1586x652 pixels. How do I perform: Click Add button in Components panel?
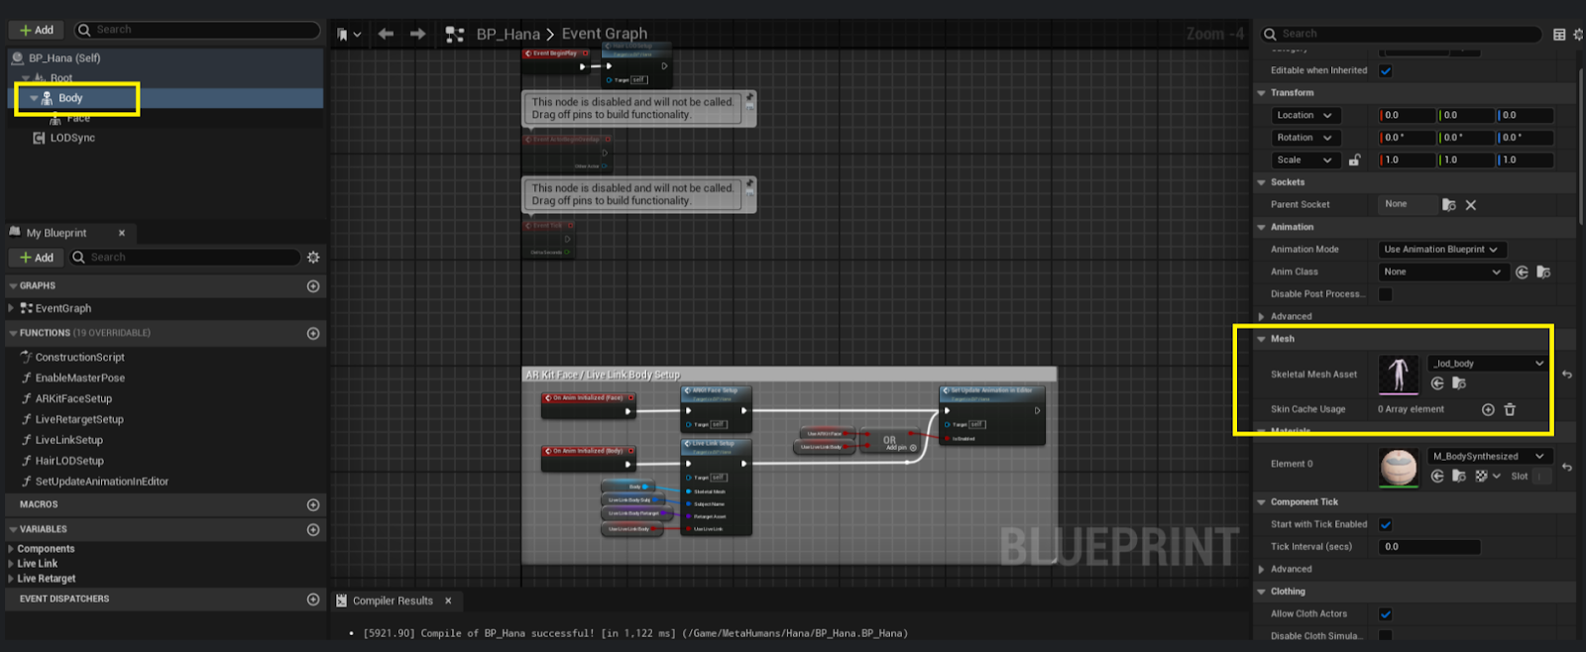coord(37,31)
